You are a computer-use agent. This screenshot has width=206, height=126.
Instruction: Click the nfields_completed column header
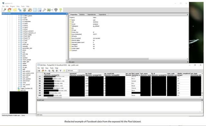(183, 74)
